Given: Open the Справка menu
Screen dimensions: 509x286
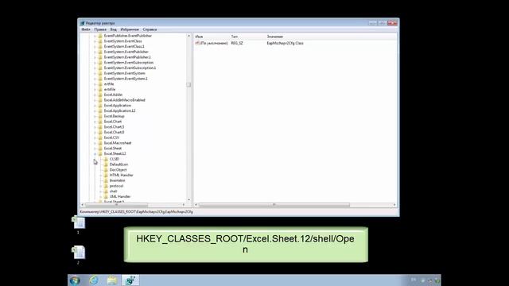Looking at the screenshot, I should pos(150,29).
